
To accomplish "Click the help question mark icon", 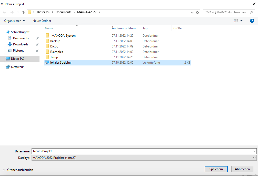I will coord(252,21).
